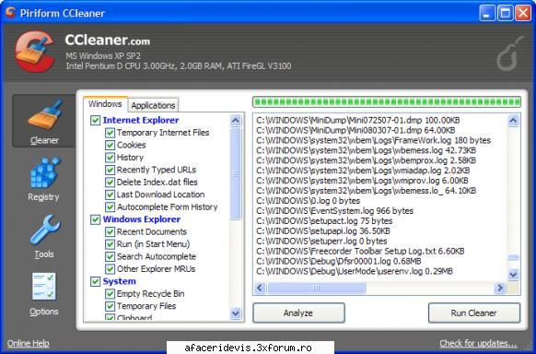Image resolution: width=536 pixels, height=354 pixels.
Task: Uncheck the Internet Explorer group checkbox
Action: 96,121
